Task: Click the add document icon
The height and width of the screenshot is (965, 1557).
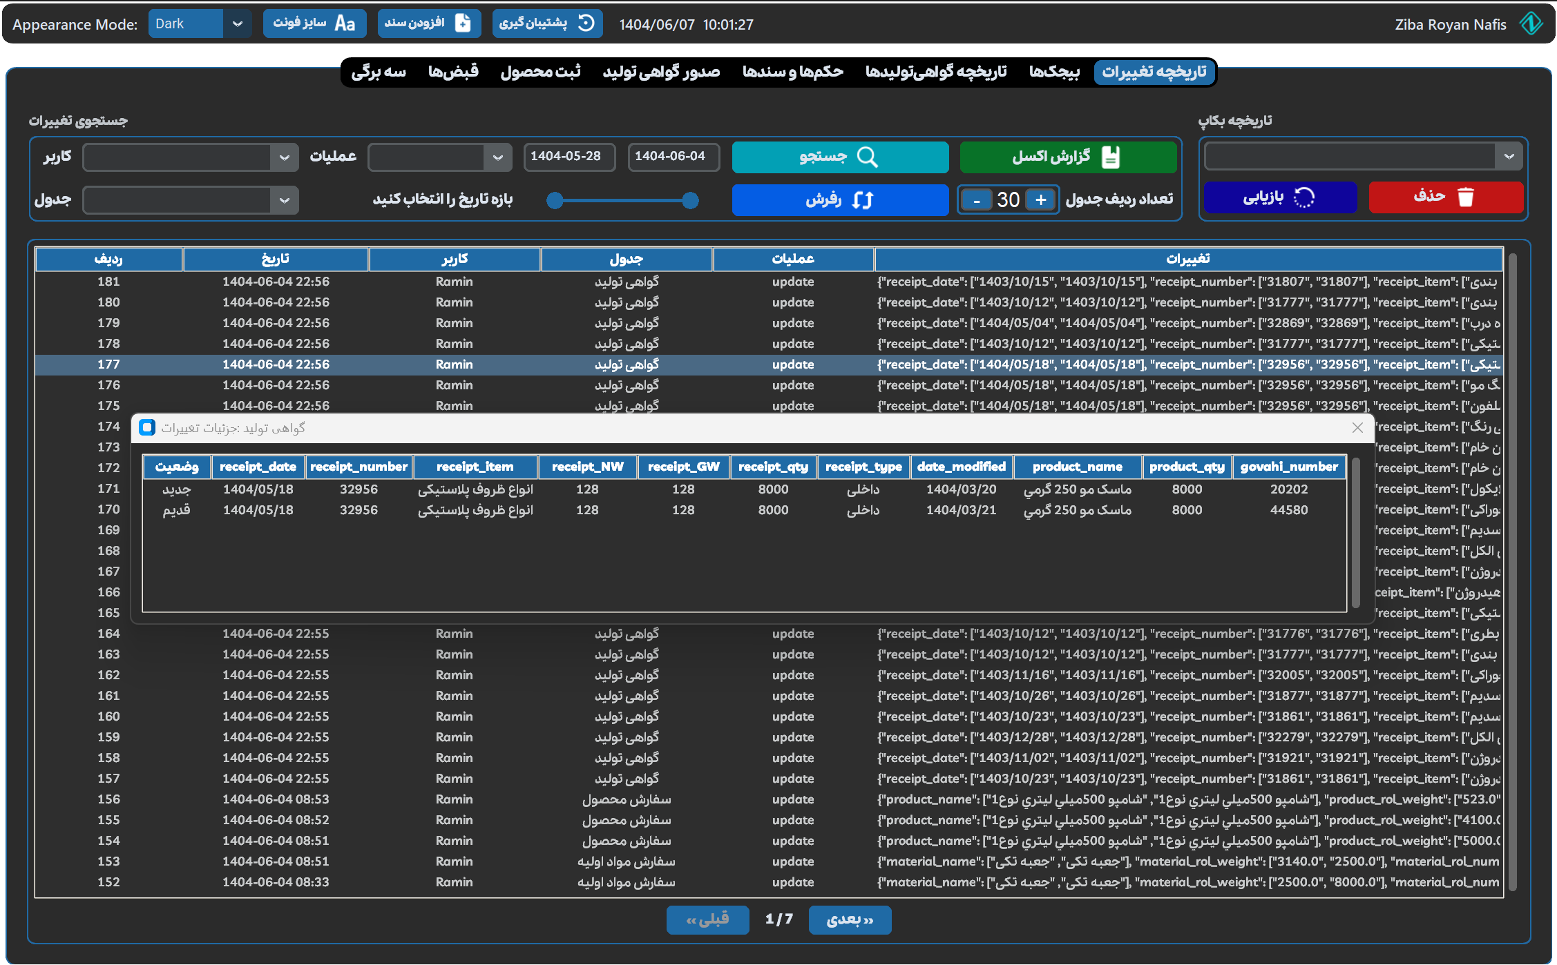Action: (463, 23)
